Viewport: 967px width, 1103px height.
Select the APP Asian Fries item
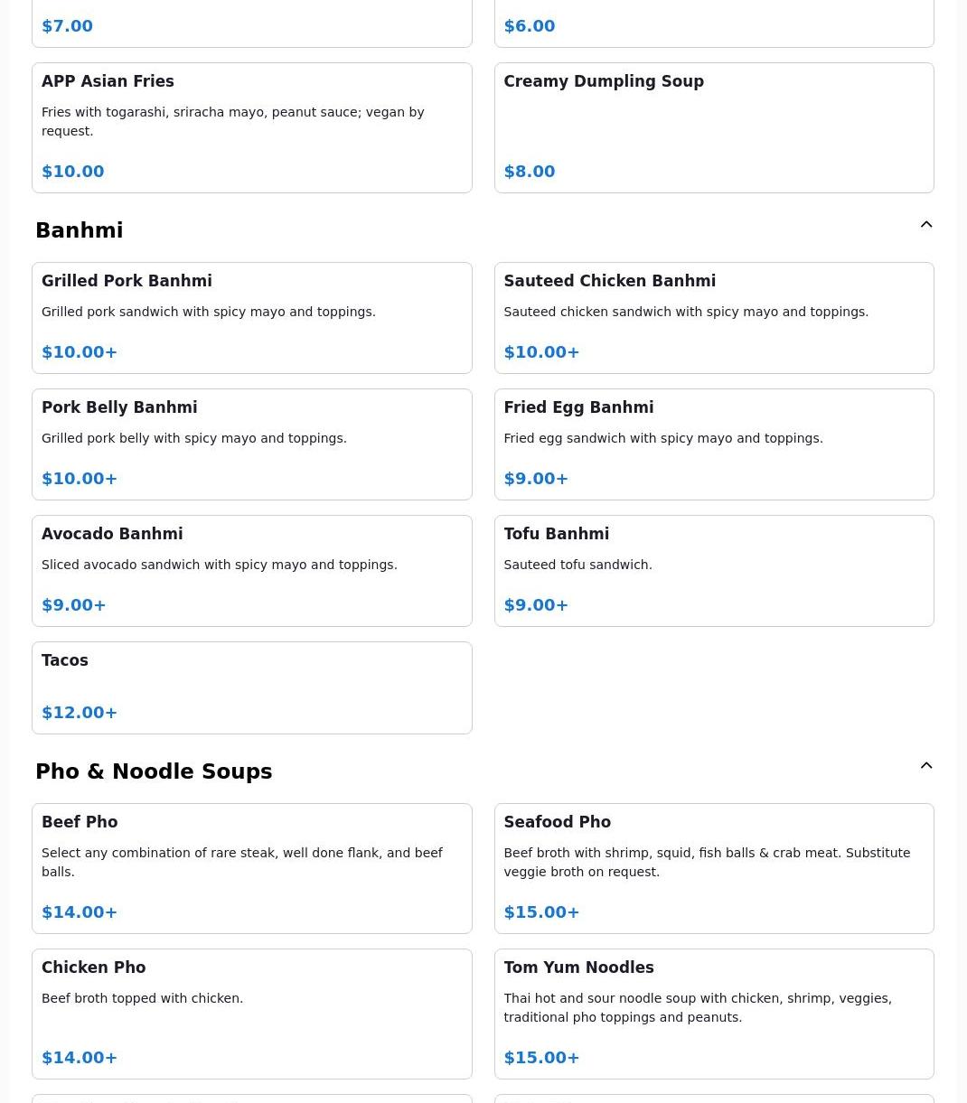(x=251, y=126)
